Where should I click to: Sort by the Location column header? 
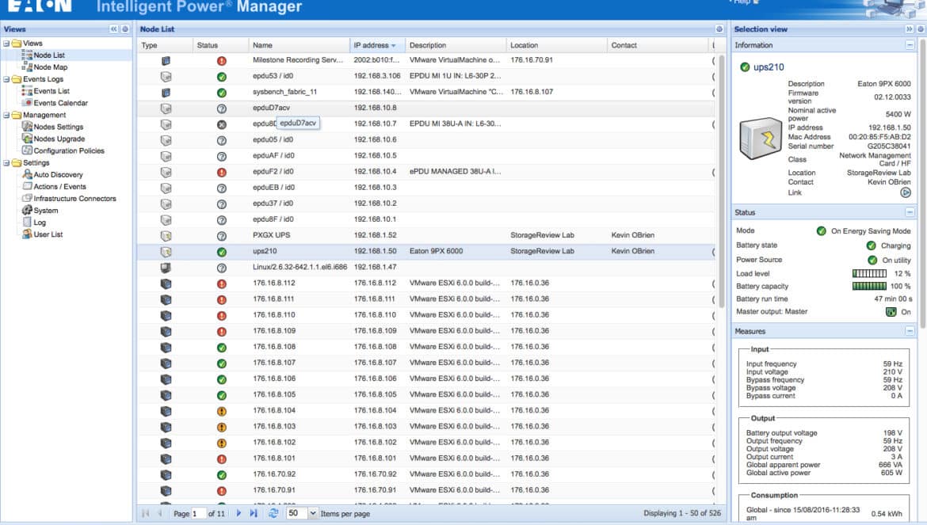(556, 45)
